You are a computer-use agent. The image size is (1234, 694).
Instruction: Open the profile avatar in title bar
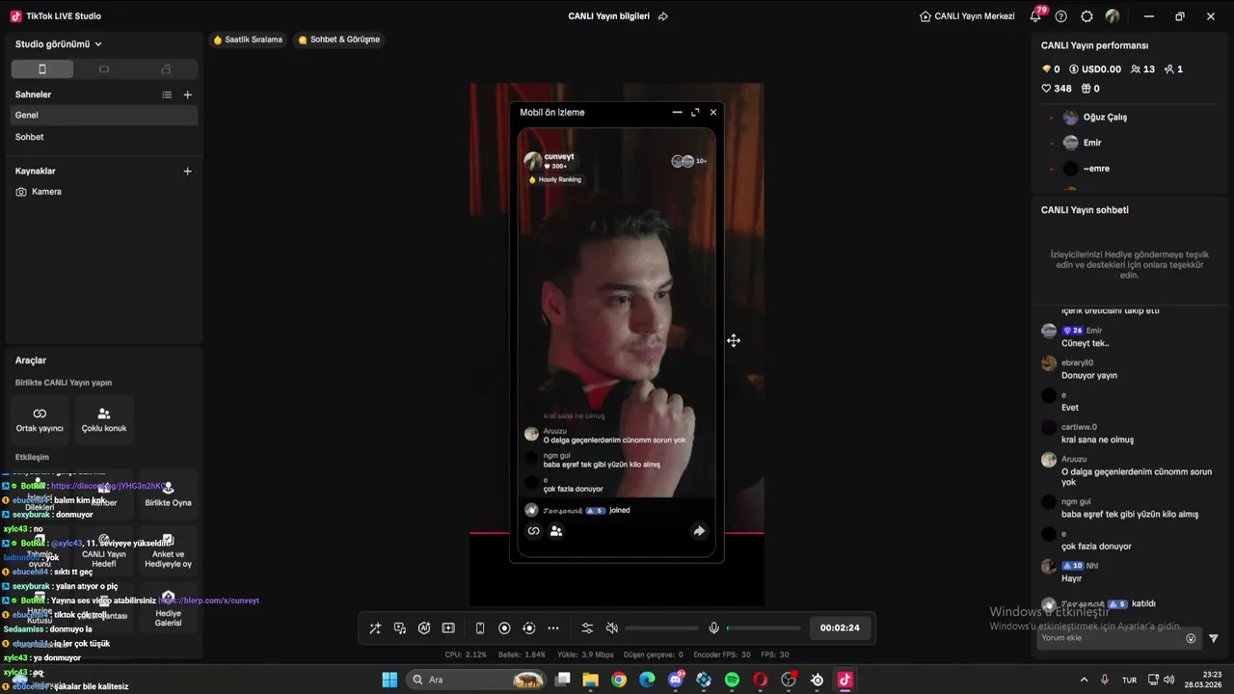(1113, 16)
